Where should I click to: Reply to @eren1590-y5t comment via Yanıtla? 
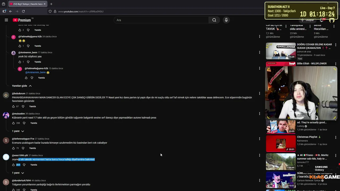pos(34,165)
